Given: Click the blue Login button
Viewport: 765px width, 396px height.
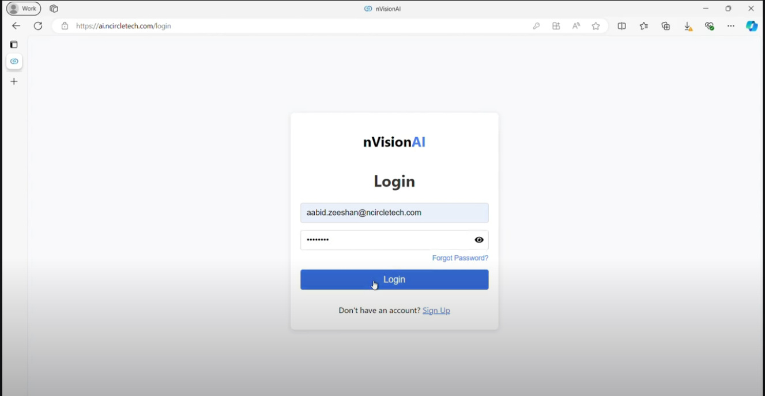Looking at the screenshot, I should point(394,280).
